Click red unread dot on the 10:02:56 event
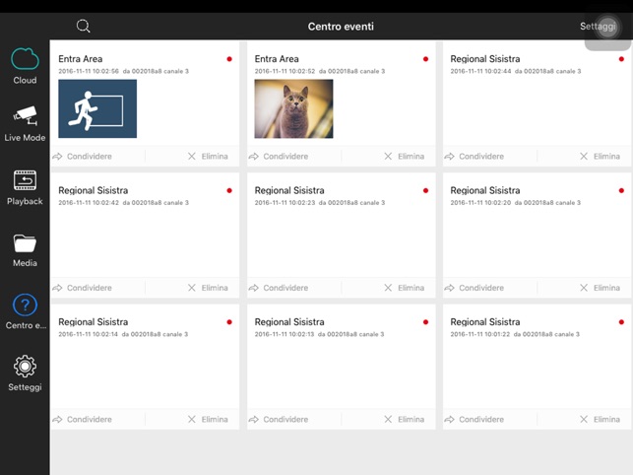 [229, 59]
